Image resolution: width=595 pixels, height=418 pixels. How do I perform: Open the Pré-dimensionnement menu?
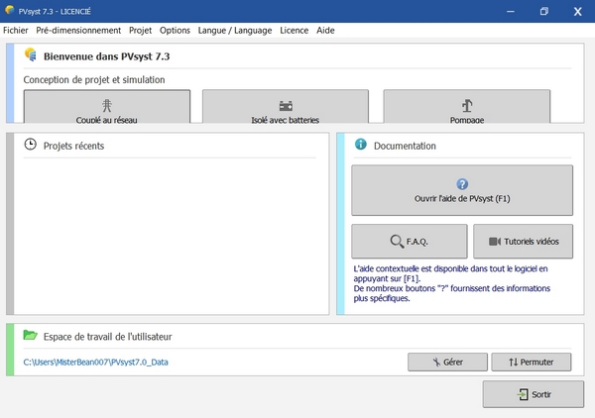pyautogui.click(x=78, y=31)
